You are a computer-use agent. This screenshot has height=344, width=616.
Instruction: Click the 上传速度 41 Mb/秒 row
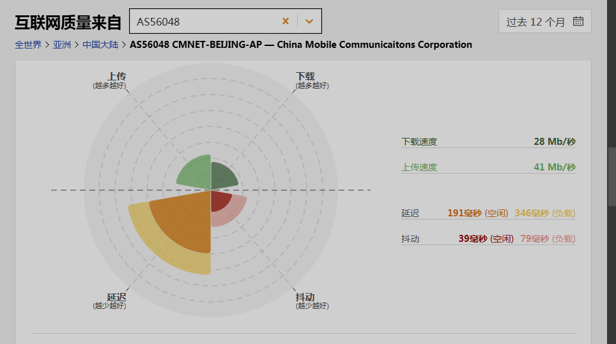coord(488,167)
